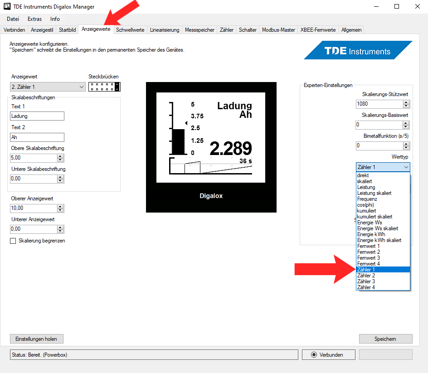Click the status bar text 'Status: Bereit. (Powerbox)'
Viewport: 428px width, 373px height.
click(39, 355)
